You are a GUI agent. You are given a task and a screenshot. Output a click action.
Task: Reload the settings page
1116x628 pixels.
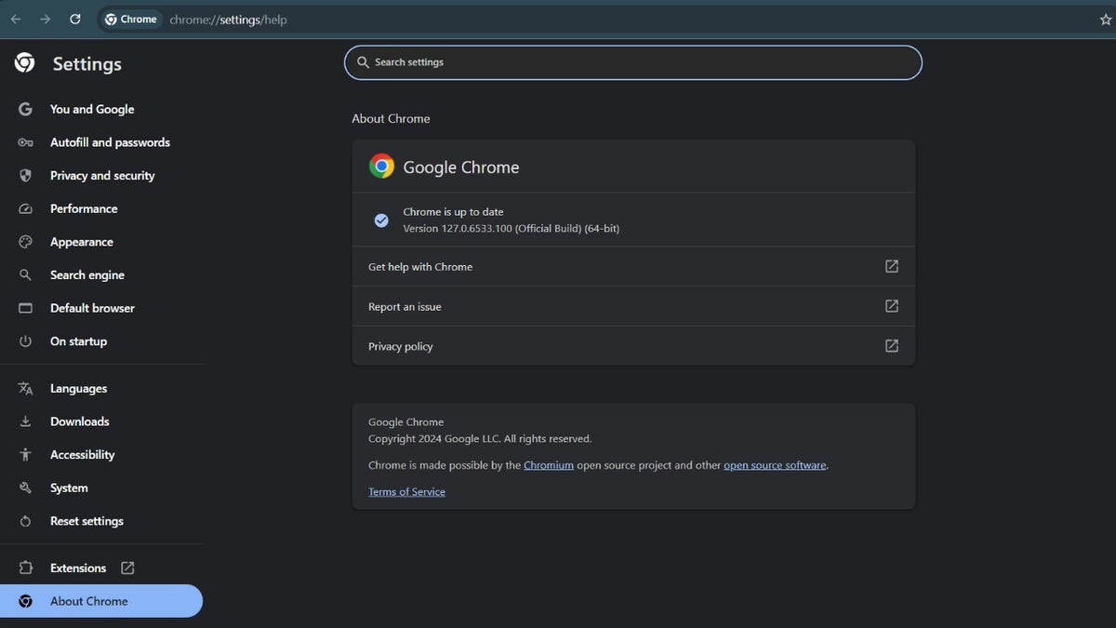tap(74, 19)
